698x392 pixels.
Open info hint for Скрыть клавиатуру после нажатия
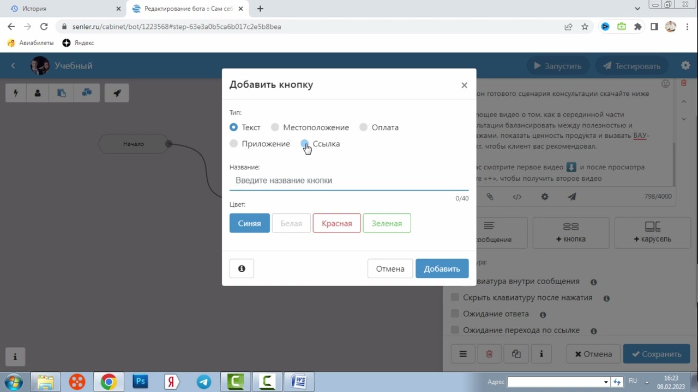tap(606, 298)
